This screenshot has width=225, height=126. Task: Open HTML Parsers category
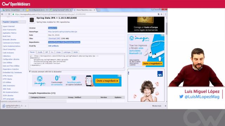8,76
